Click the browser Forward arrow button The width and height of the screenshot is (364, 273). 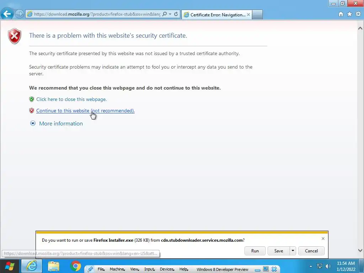pos(20,14)
